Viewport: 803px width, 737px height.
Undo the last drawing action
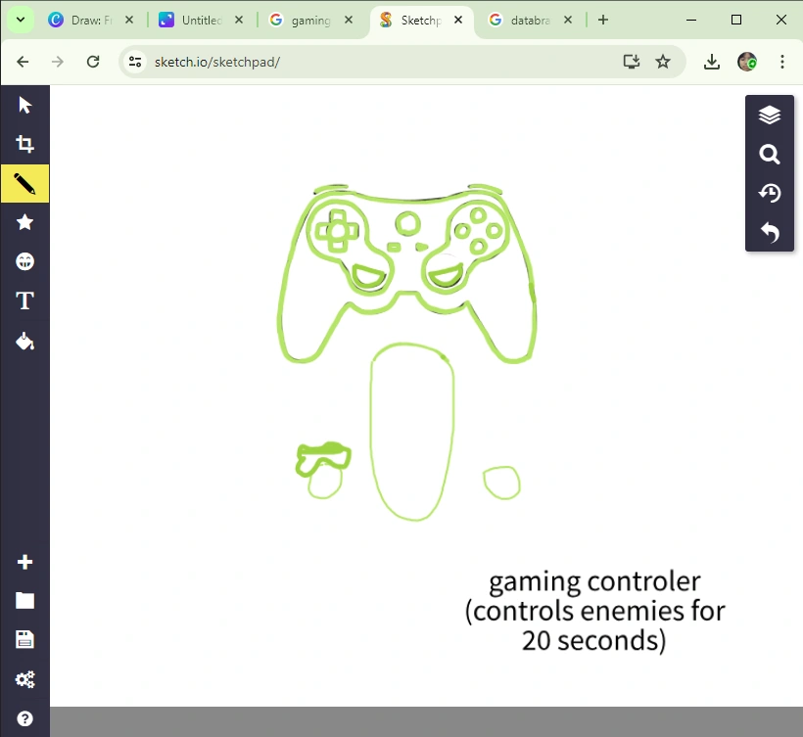pos(770,233)
